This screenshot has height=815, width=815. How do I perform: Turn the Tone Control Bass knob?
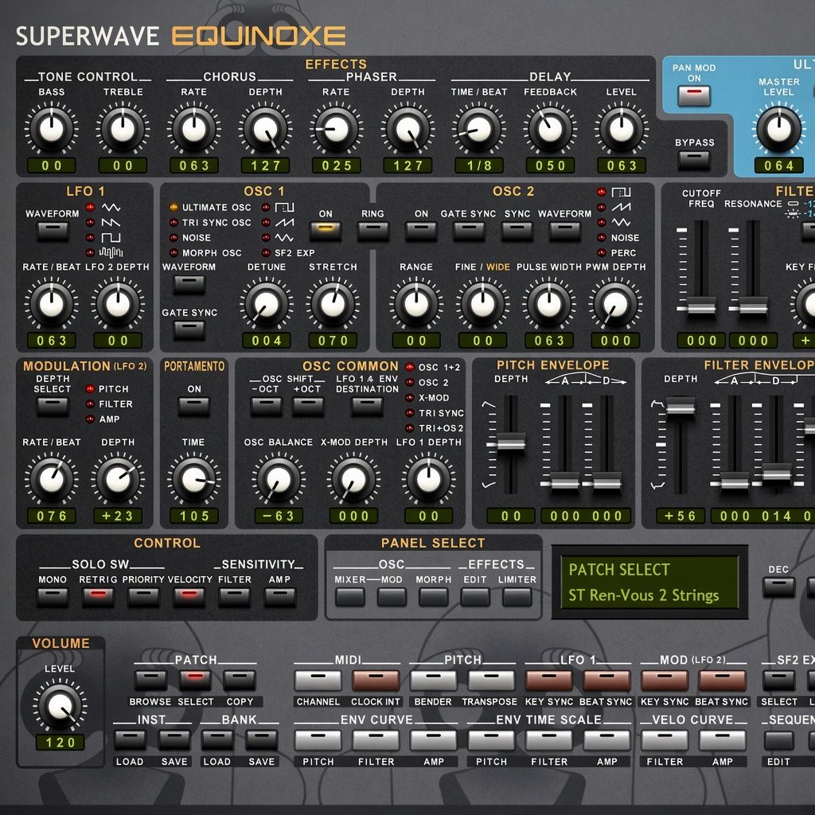pos(52,129)
